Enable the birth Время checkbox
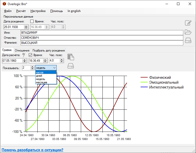Viewport: 196px width, 153px height. point(32,21)
